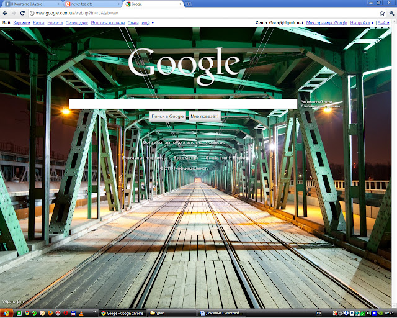Launch VLC from the orange cone icon

pyautogui.click(x=81, y=313)
